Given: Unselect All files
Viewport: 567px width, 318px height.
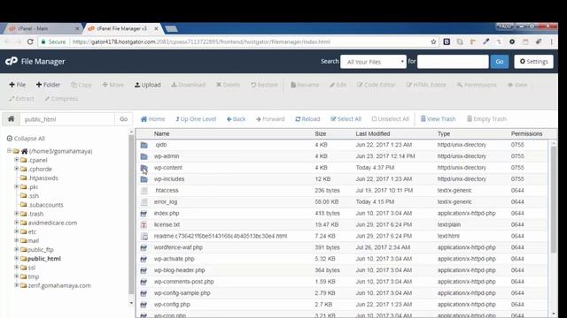Looking at the screenshot, I should (390, 119).
